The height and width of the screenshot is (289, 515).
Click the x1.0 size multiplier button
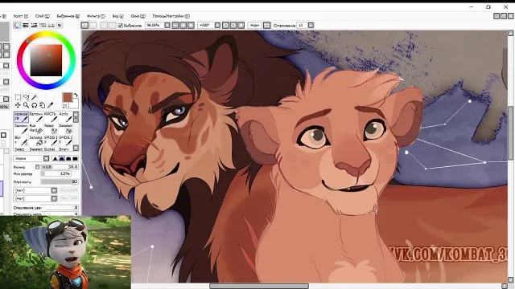click(x=47, y=167)
